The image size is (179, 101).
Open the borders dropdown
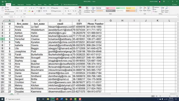coord(27,11)
